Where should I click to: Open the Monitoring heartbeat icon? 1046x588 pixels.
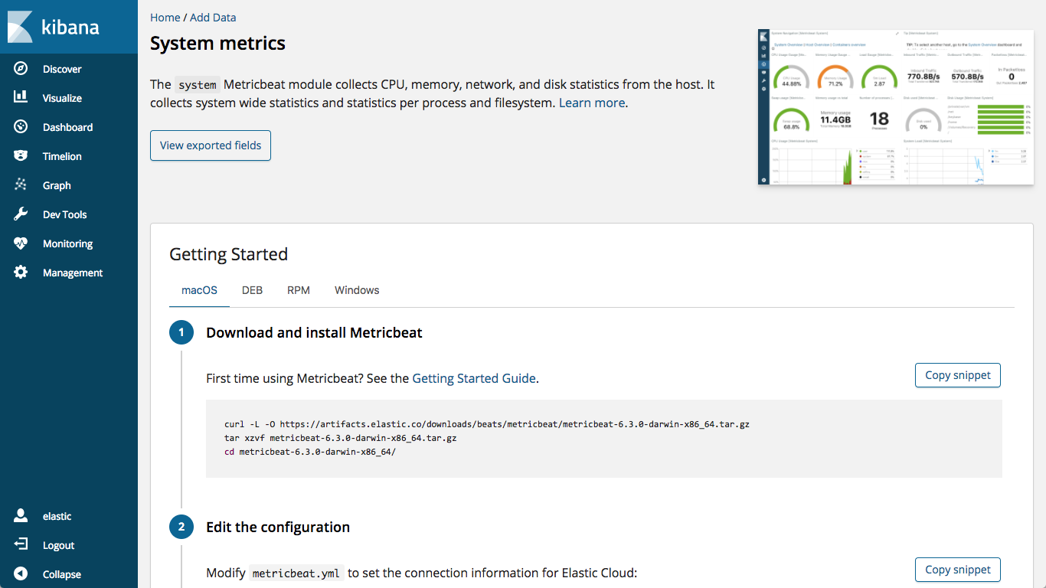pyautogui.click(x=21, y=243)
